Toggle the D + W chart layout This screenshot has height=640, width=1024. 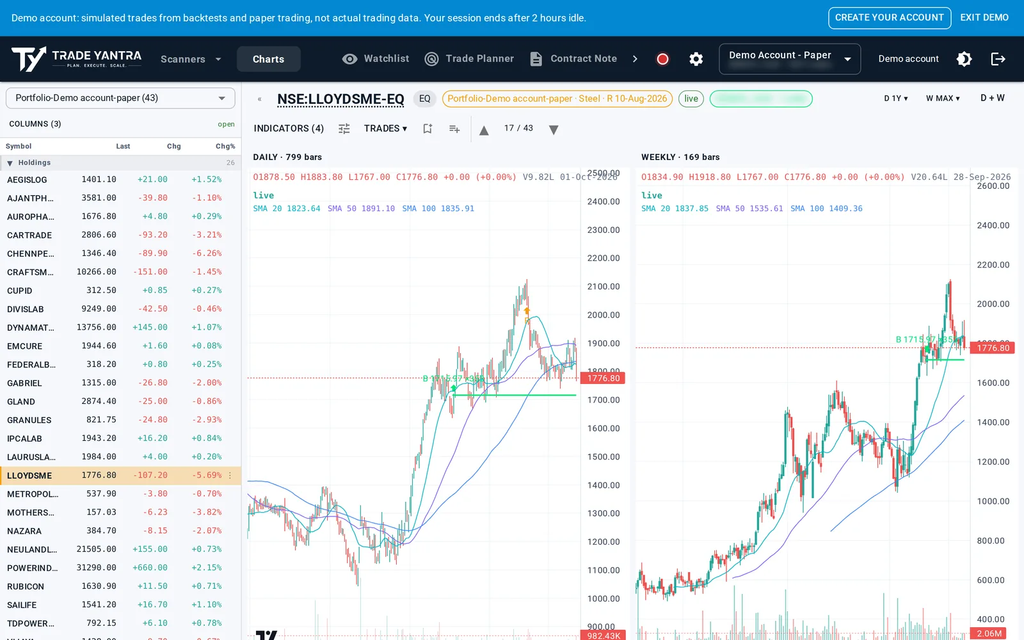pyautogui.click(x=993, y=98)
